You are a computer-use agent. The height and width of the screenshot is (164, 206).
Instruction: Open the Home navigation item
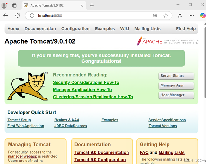pyautogui.click(x=13, y=29)
